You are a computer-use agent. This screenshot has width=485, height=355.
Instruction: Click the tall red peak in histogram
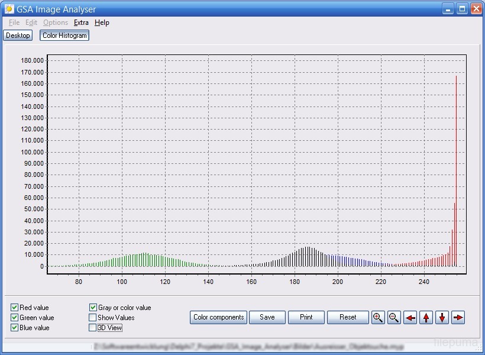pyautogui.click(x=456, y=148)
